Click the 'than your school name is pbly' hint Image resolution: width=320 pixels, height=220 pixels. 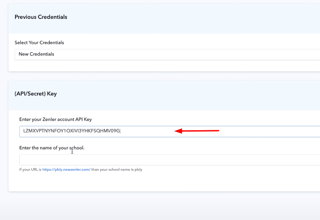click(117, 169)
